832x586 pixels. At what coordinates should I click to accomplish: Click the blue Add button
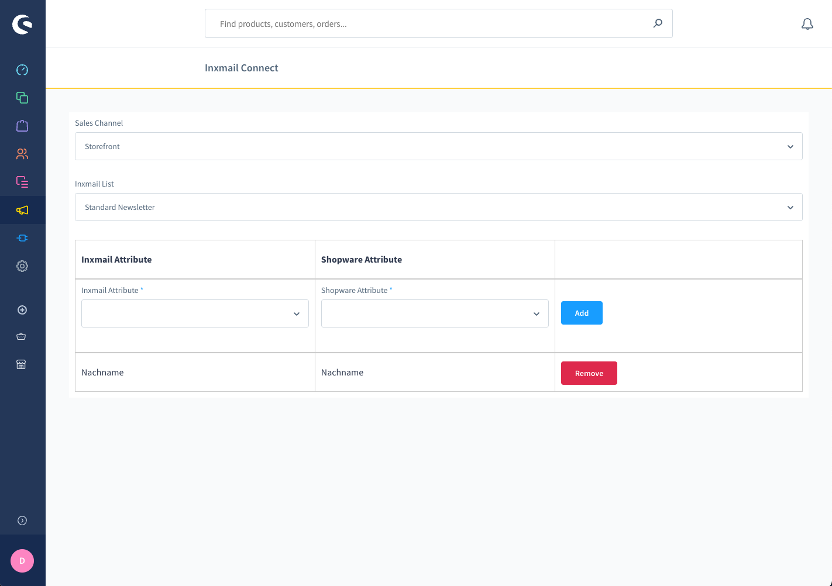(x=582, y=313)
